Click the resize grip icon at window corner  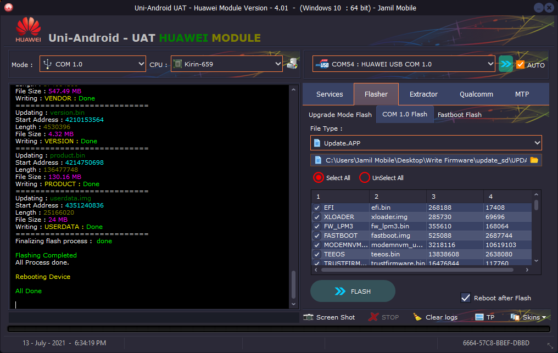(x=550, y=345)
